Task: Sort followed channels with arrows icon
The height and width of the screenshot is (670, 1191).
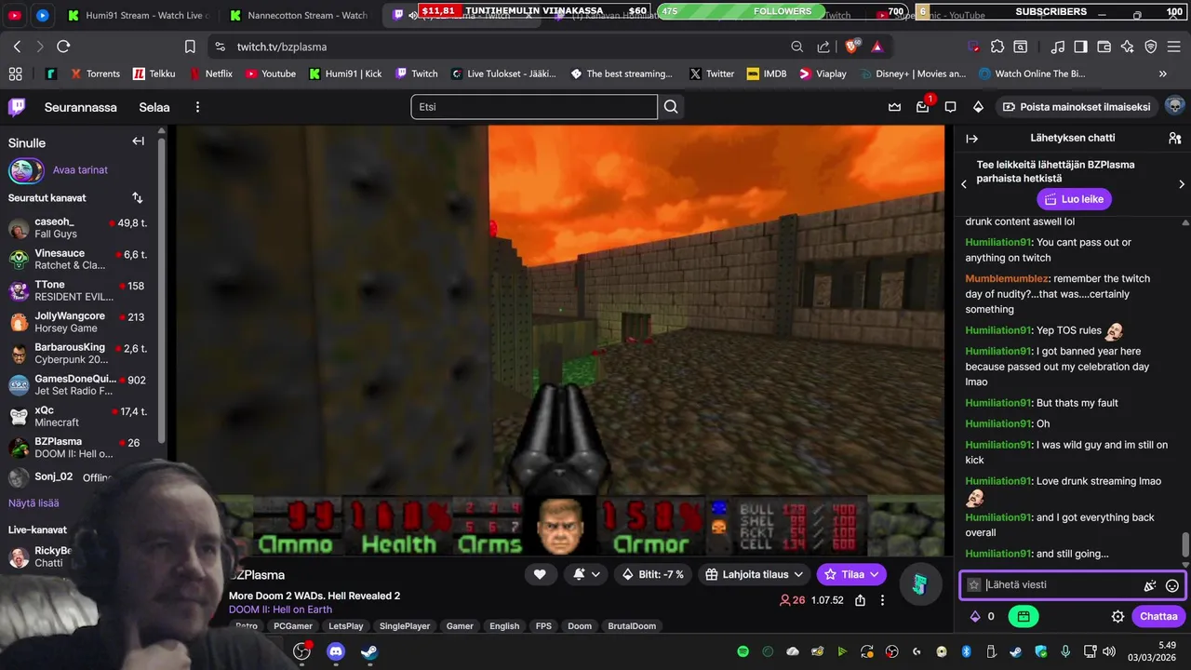Action: click(x=138, y=198)
